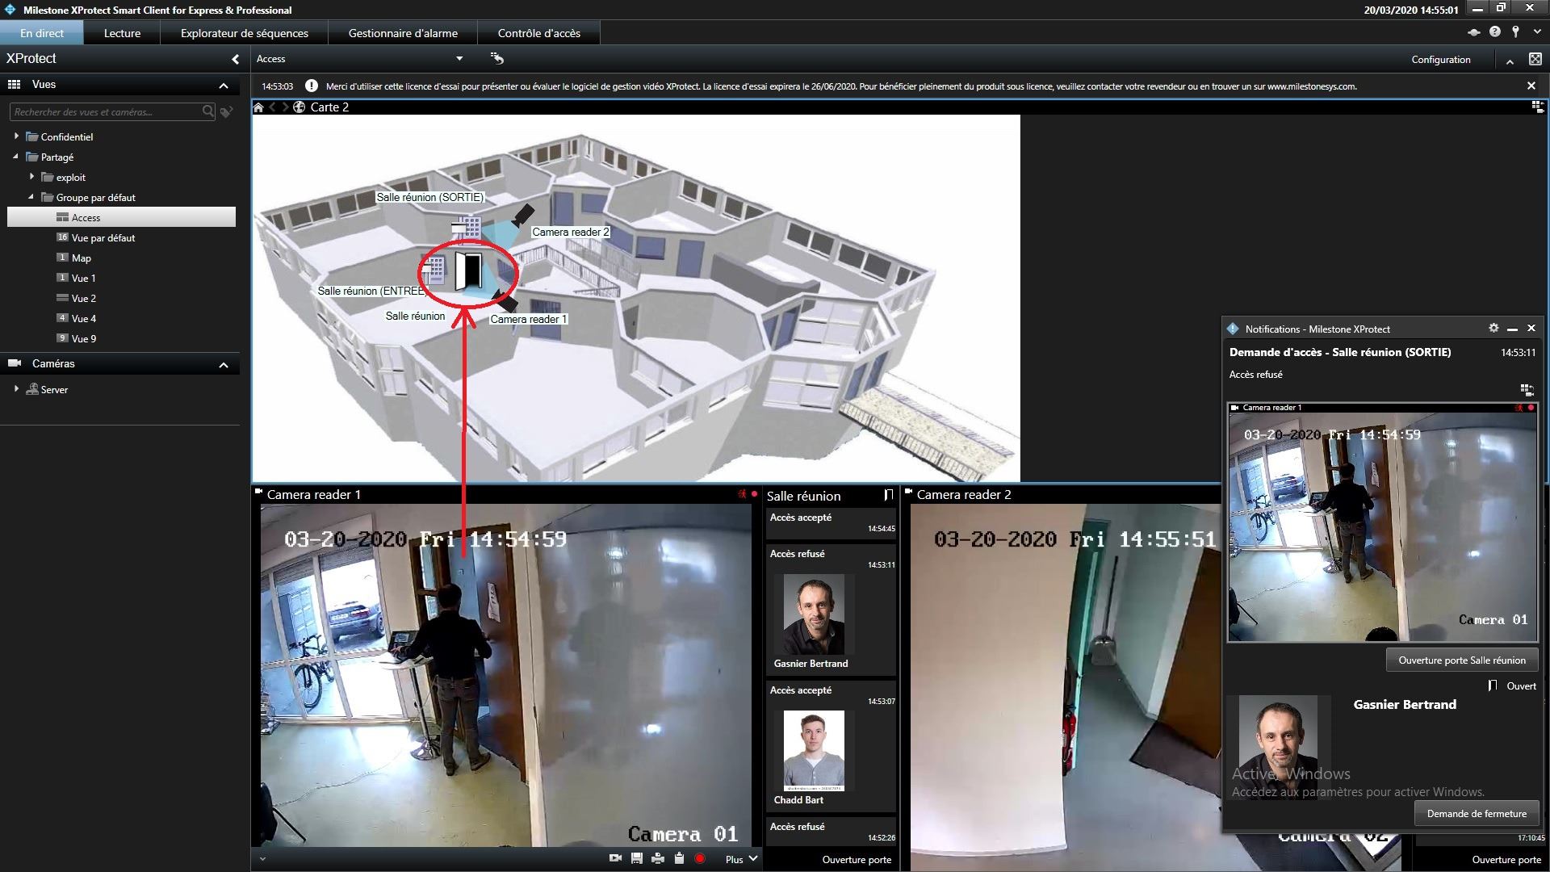Viewport: 1550px width, 872px height.
Task: Click the map home icon
Action: (x=258, y=107)
